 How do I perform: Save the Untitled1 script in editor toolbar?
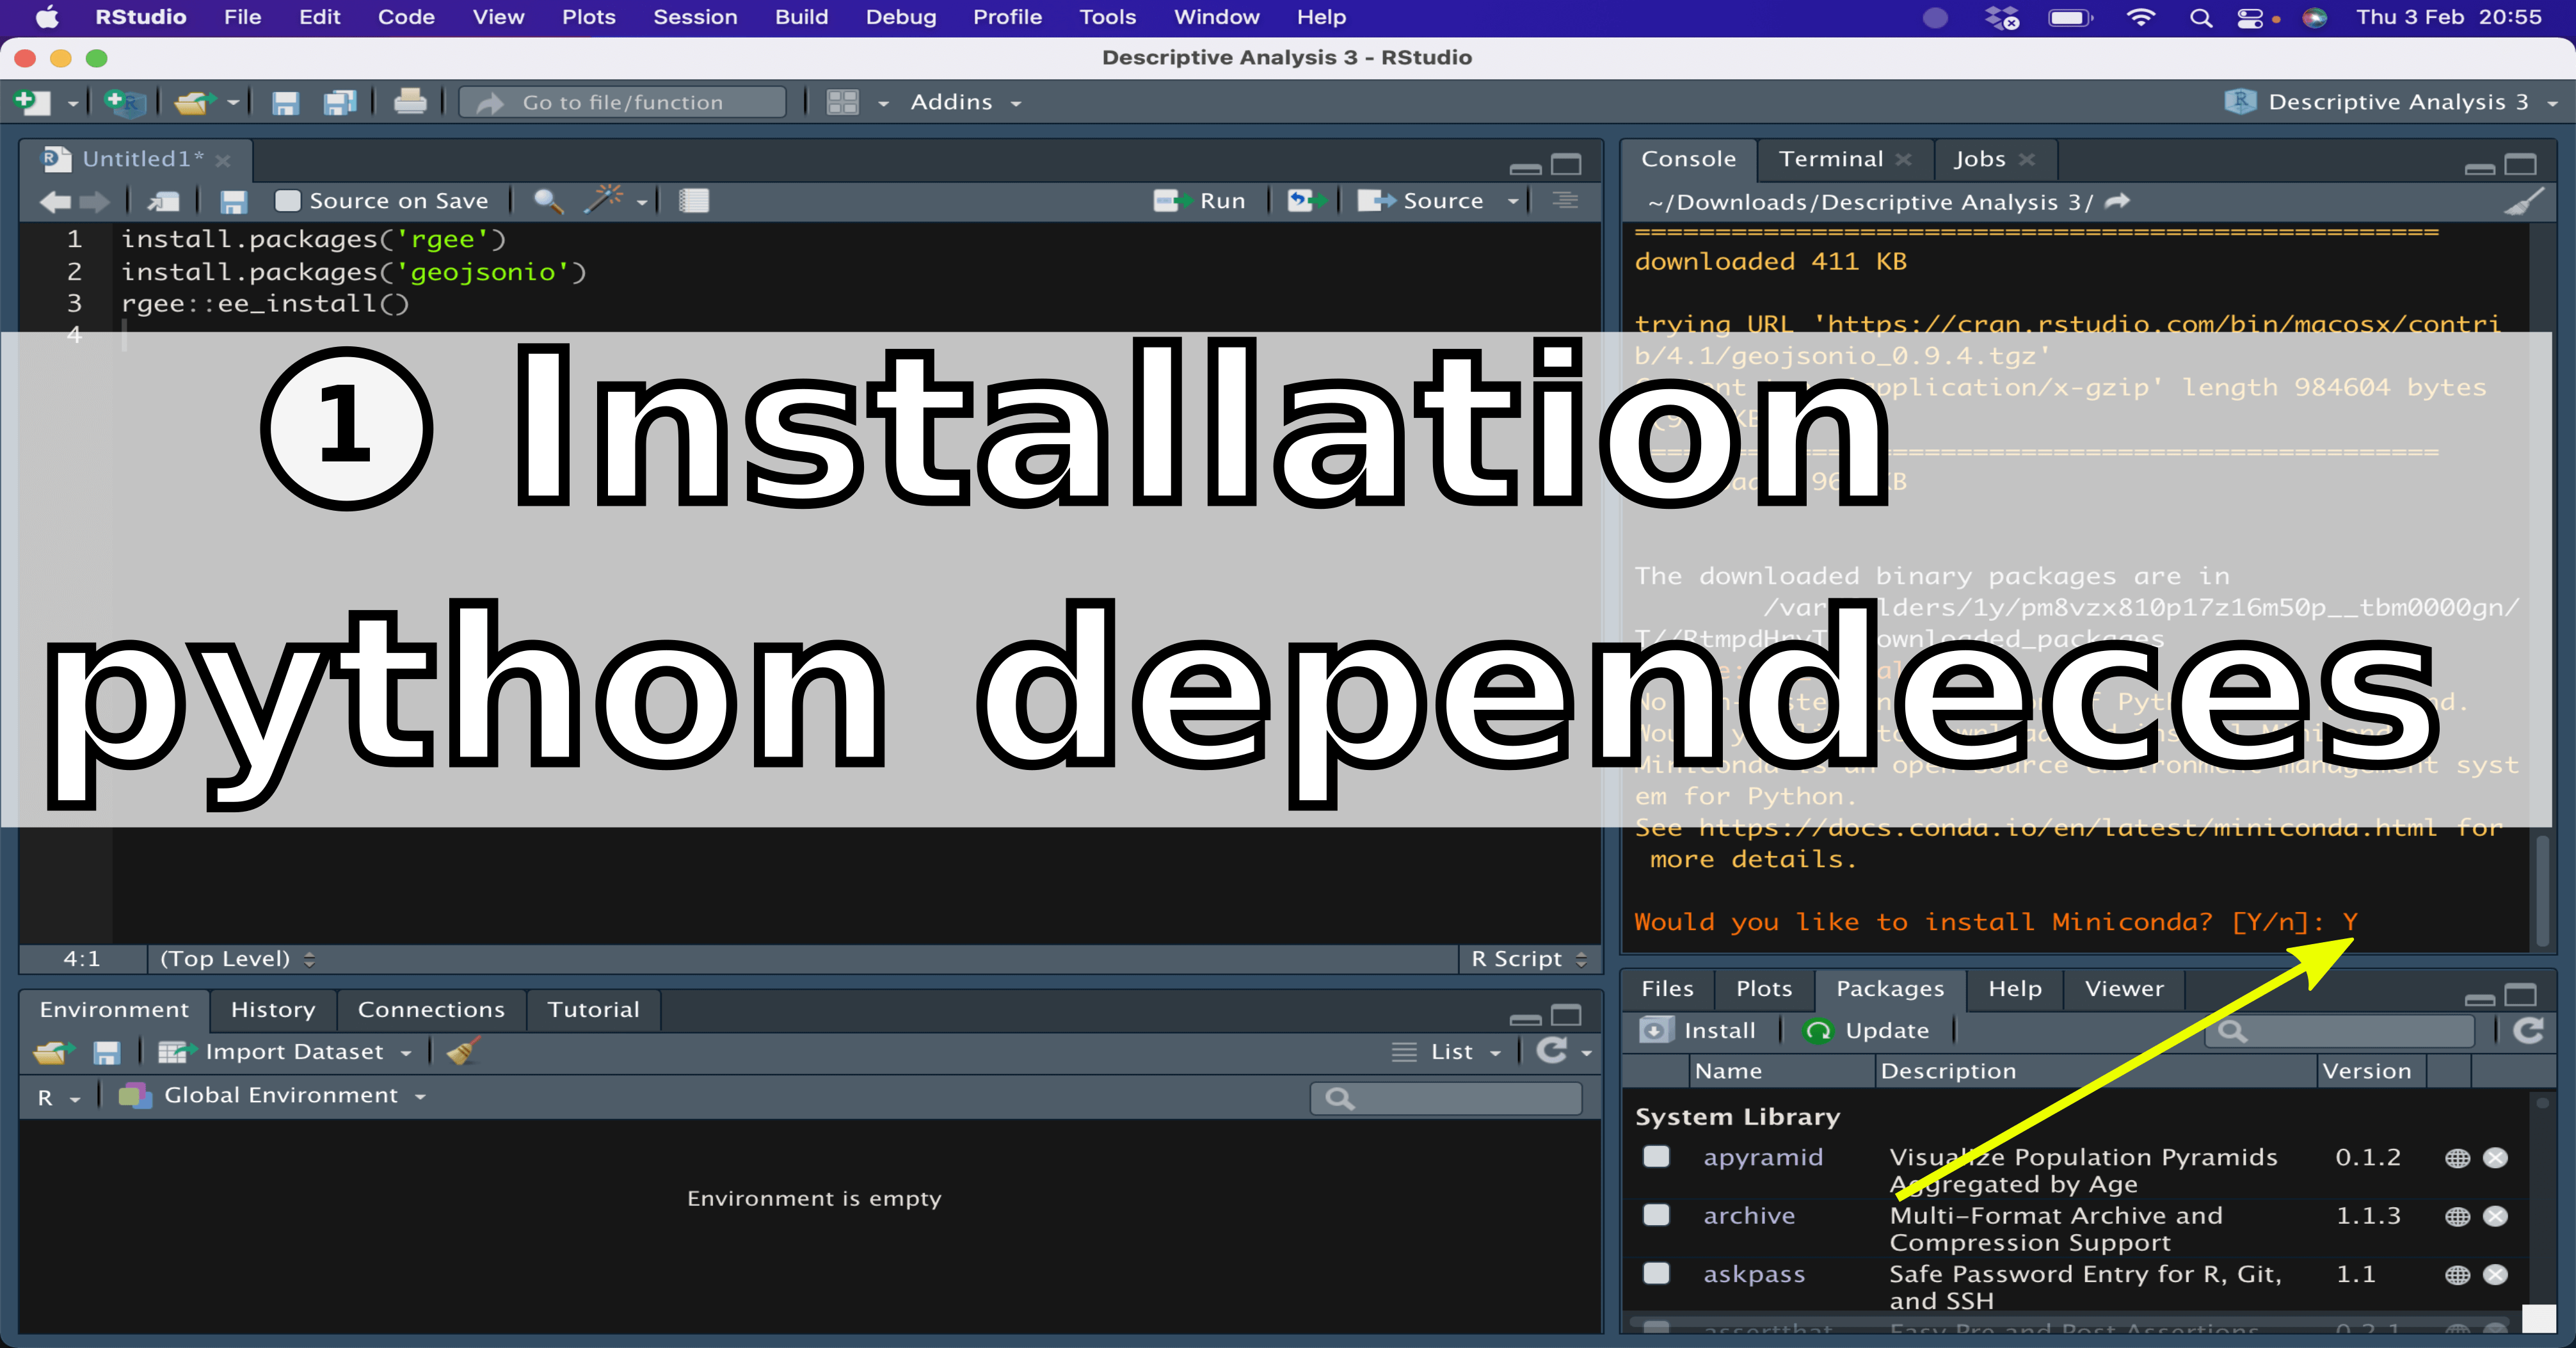pyautogui.click(x=234, y=202)
